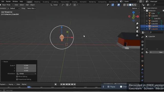164x92 pixels.
Task: Click the pin scene icon
Action: 138,2
